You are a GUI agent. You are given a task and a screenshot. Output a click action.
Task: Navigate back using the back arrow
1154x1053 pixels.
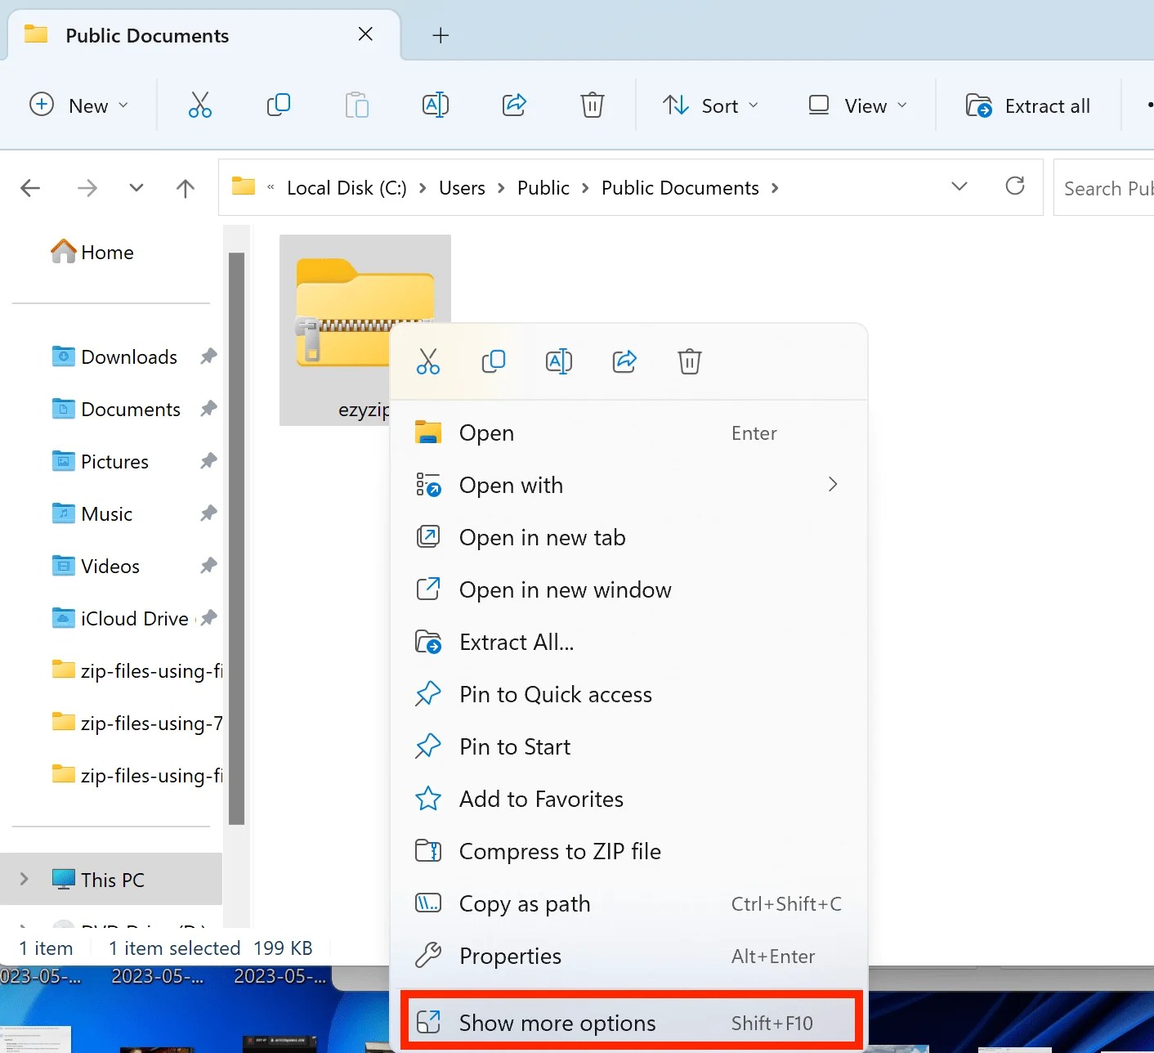pyautogui.click(x=30, y=187)
